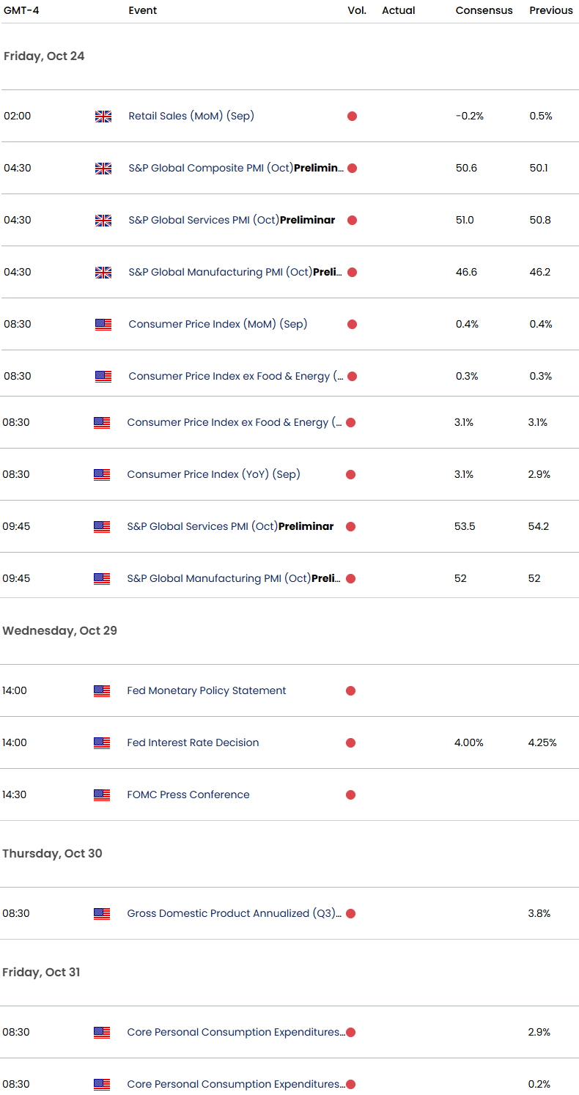Click the UK flag next to S&P Global Composite PMI

click(103, 168)
